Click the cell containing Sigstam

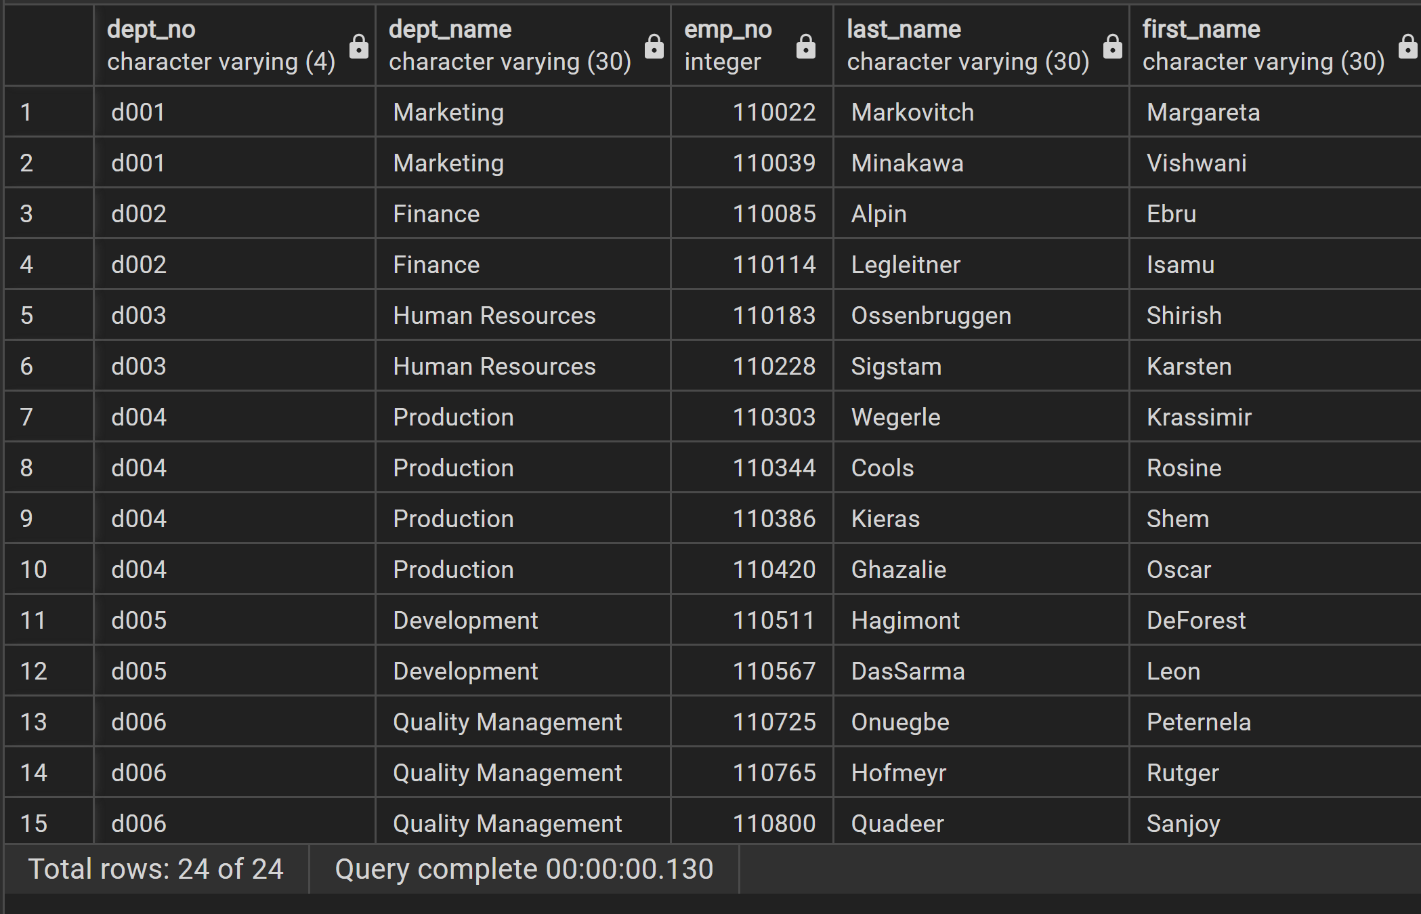[x=981, y=366]
